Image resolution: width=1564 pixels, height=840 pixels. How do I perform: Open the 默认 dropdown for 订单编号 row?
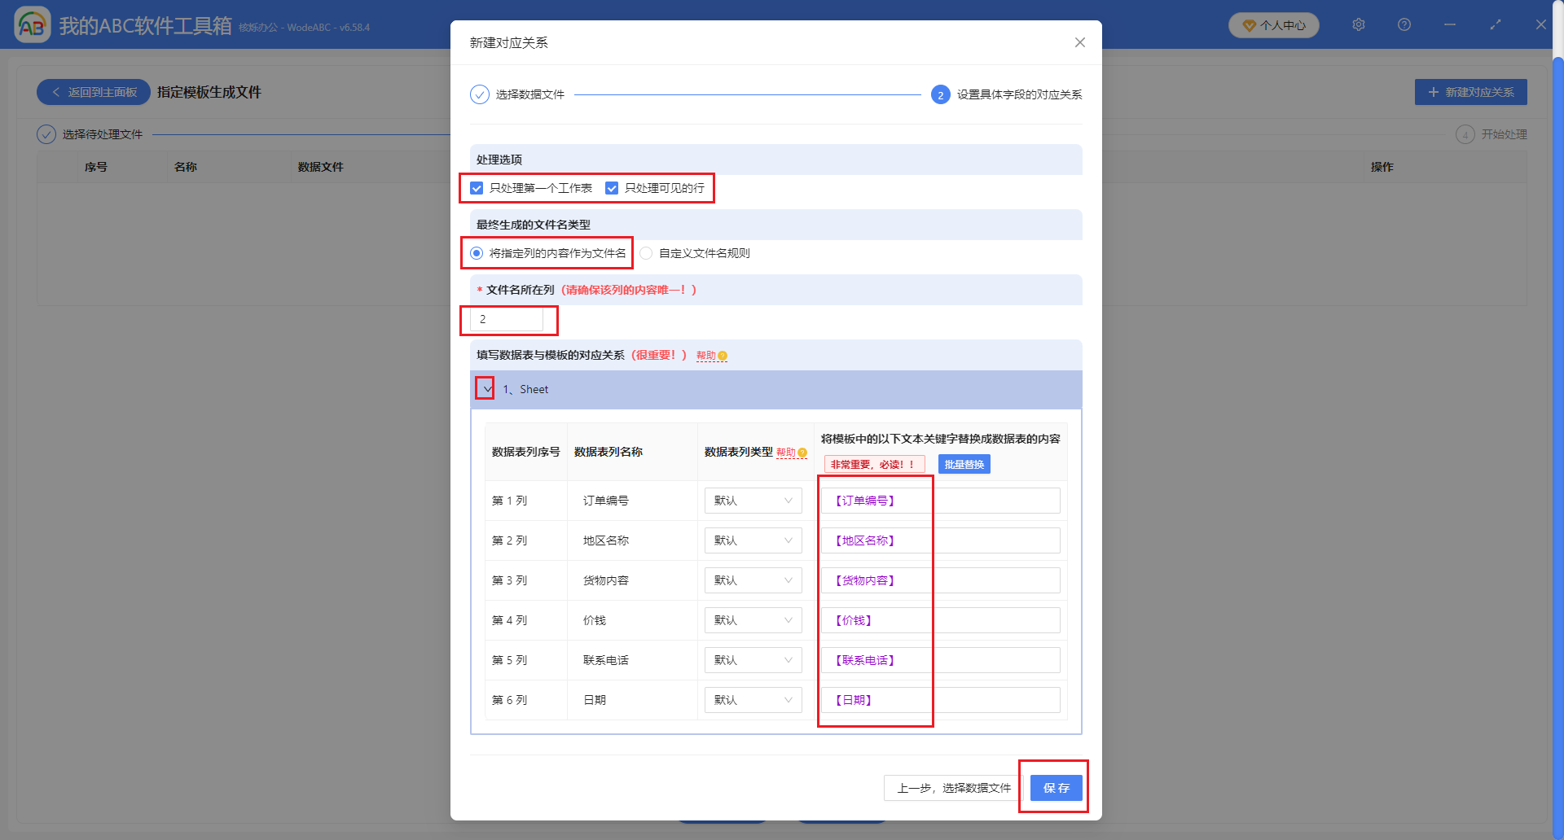click(x=753, y=500)
